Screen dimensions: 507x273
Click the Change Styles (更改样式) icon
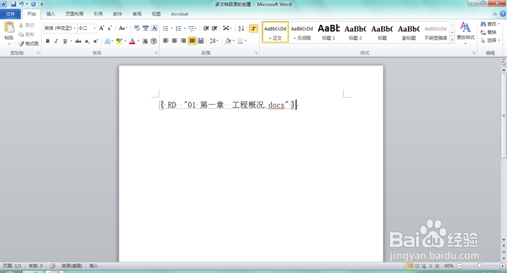(465, 27)
